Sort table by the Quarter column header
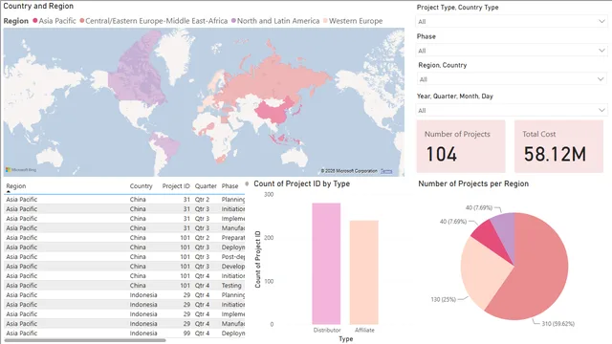 click(x=206, y=186)
